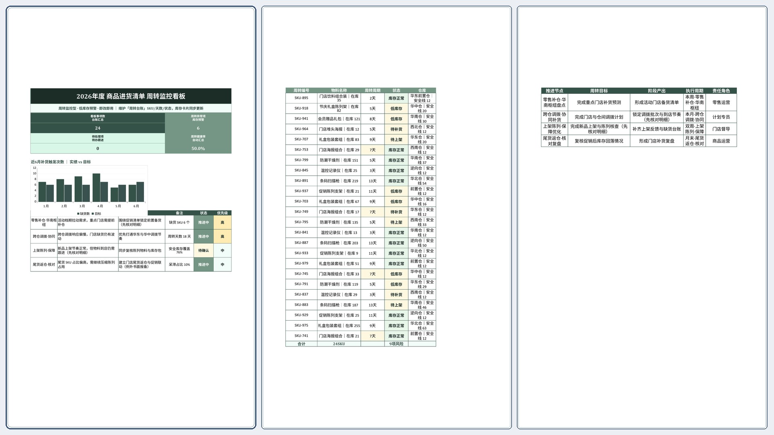774x435 pixels.
Task: Click the SKU-895 cell
Action: tap(301, 98)
